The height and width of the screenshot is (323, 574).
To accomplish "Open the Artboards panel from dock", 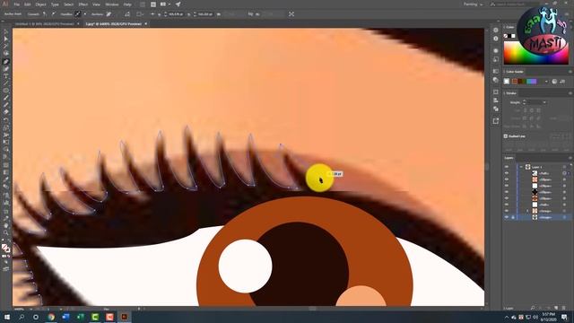I will point(496,92).
